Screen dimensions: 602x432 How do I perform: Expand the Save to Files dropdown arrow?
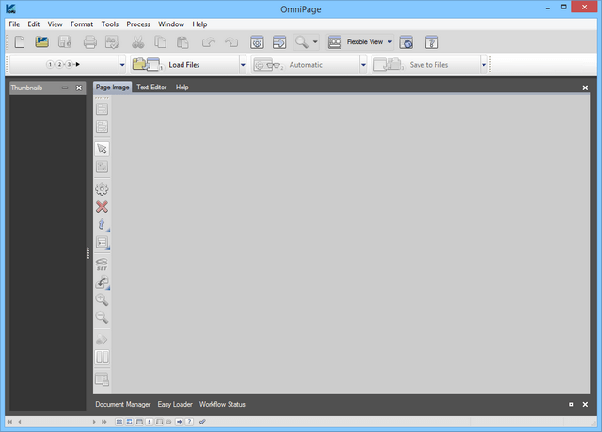point(484,65)
